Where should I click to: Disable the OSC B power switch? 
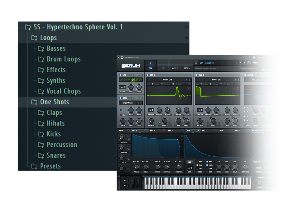pos(196,75)
